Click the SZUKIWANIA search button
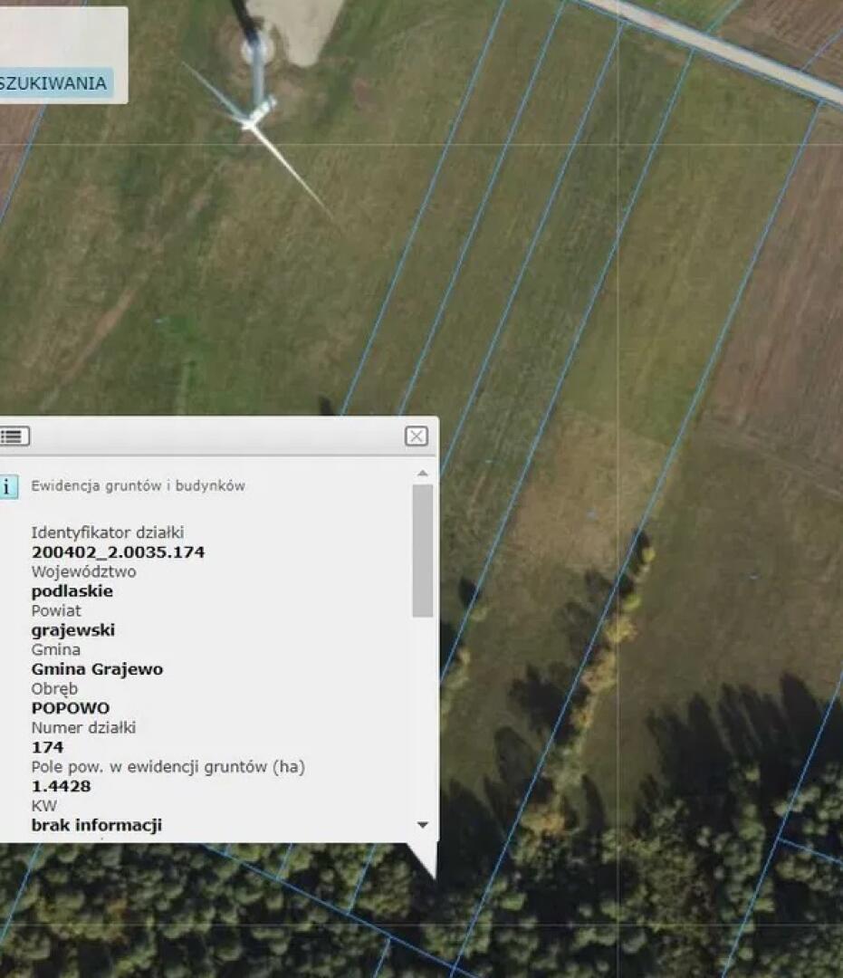This screenshot has width=843, height=978. (54, 83)
